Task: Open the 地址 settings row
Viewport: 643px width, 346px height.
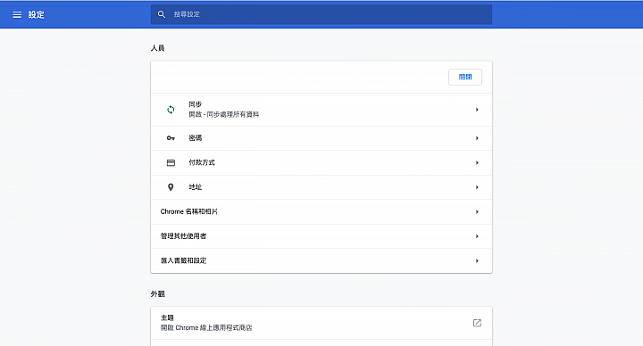Action: (x=321, y=187)
